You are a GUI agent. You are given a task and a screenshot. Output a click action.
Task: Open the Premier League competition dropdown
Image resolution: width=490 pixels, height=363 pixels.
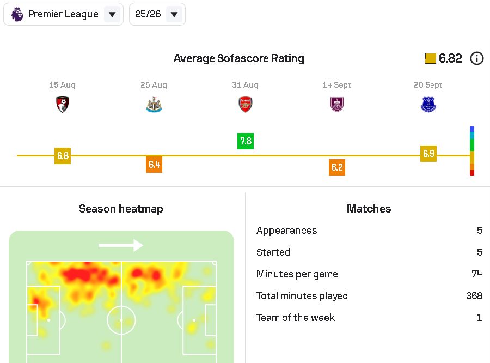pyautogui.click(x=63, y=14)
